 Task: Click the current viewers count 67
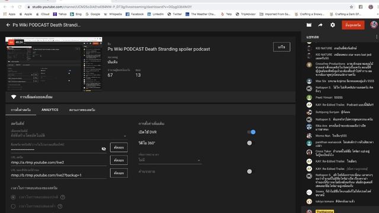click(x=110, y=75)
